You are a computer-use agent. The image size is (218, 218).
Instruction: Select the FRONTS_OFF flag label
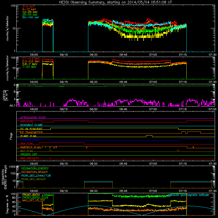point(29,154)
